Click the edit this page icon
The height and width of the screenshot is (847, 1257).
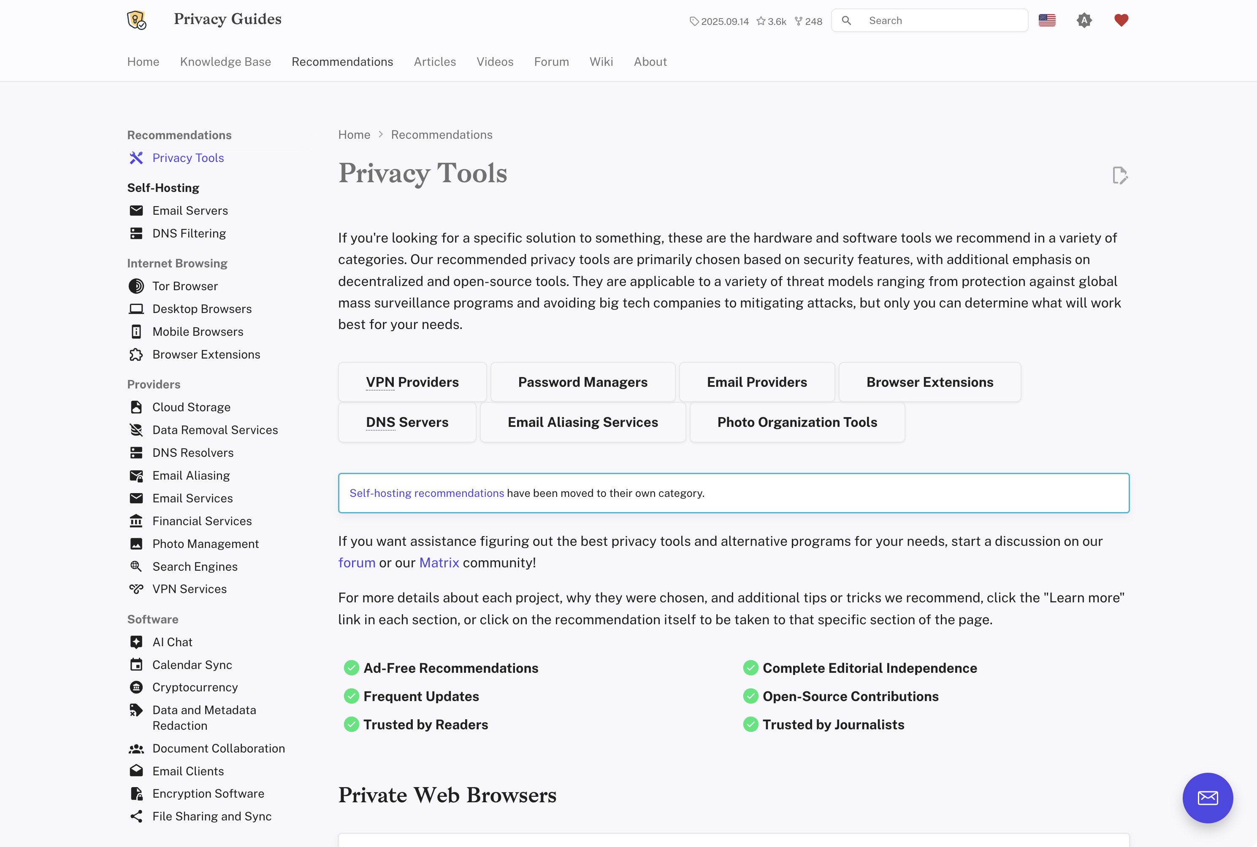tap(1120, 175)
